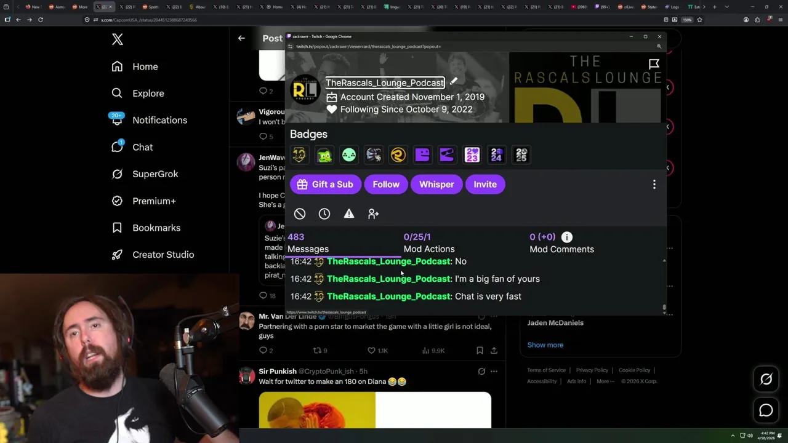Open Creator Studio in X sidebar

pos(153,255)
